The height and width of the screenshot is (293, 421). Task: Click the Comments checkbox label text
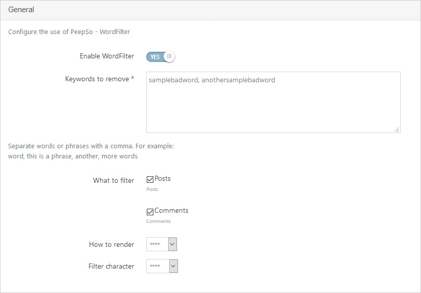click(171, 211)
